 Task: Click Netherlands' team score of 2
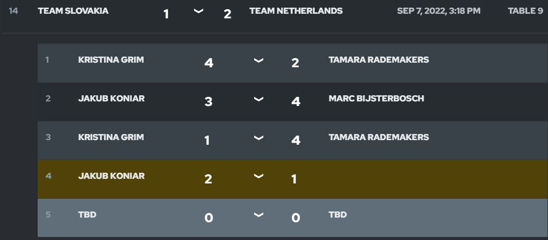(x=227, y=14)
